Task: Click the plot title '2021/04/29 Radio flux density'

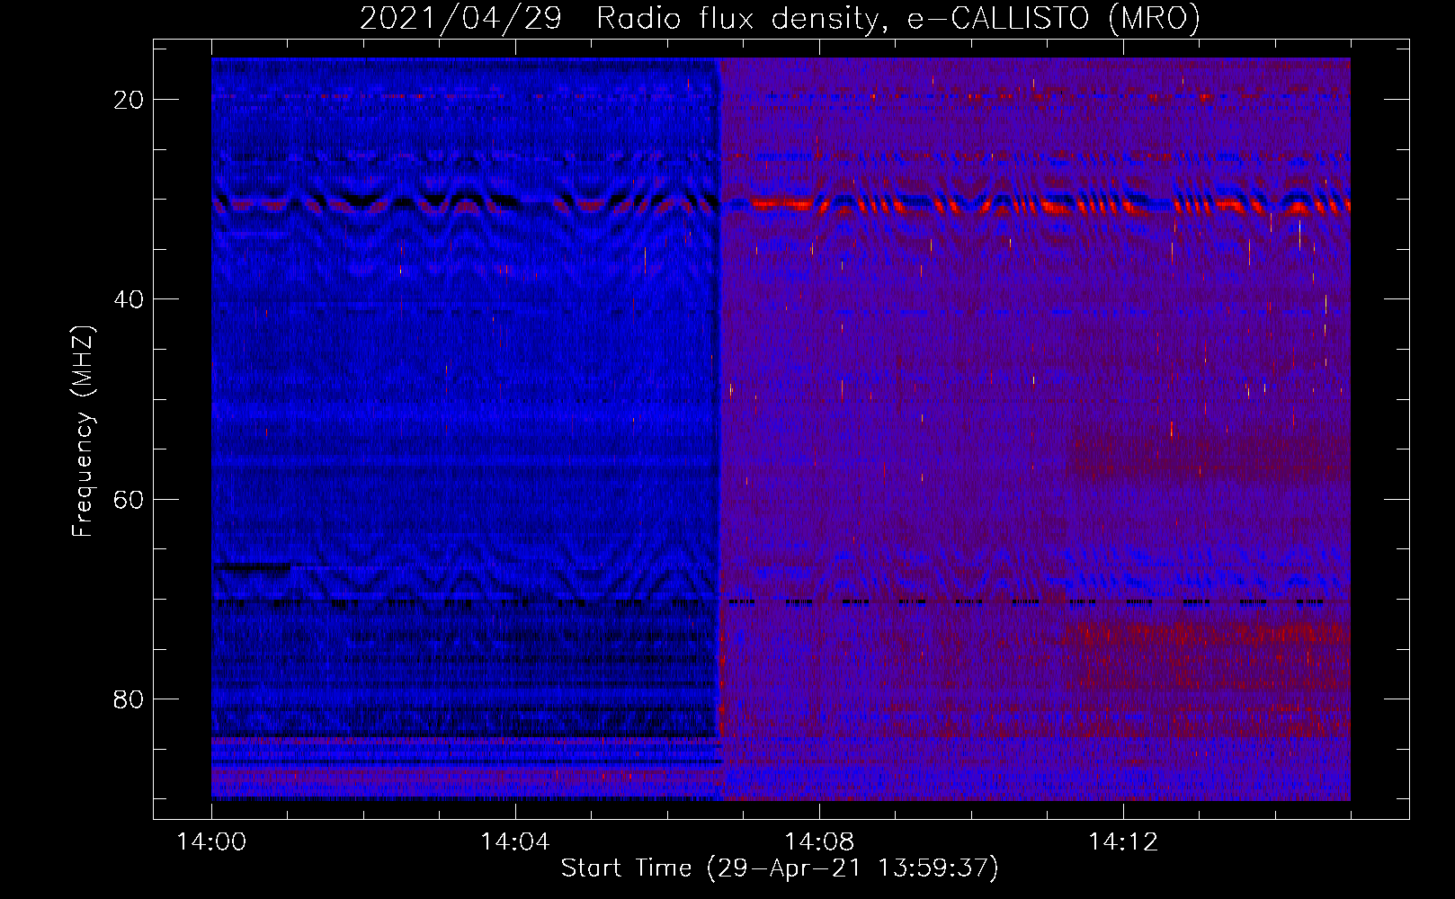Action: (780, 18)
